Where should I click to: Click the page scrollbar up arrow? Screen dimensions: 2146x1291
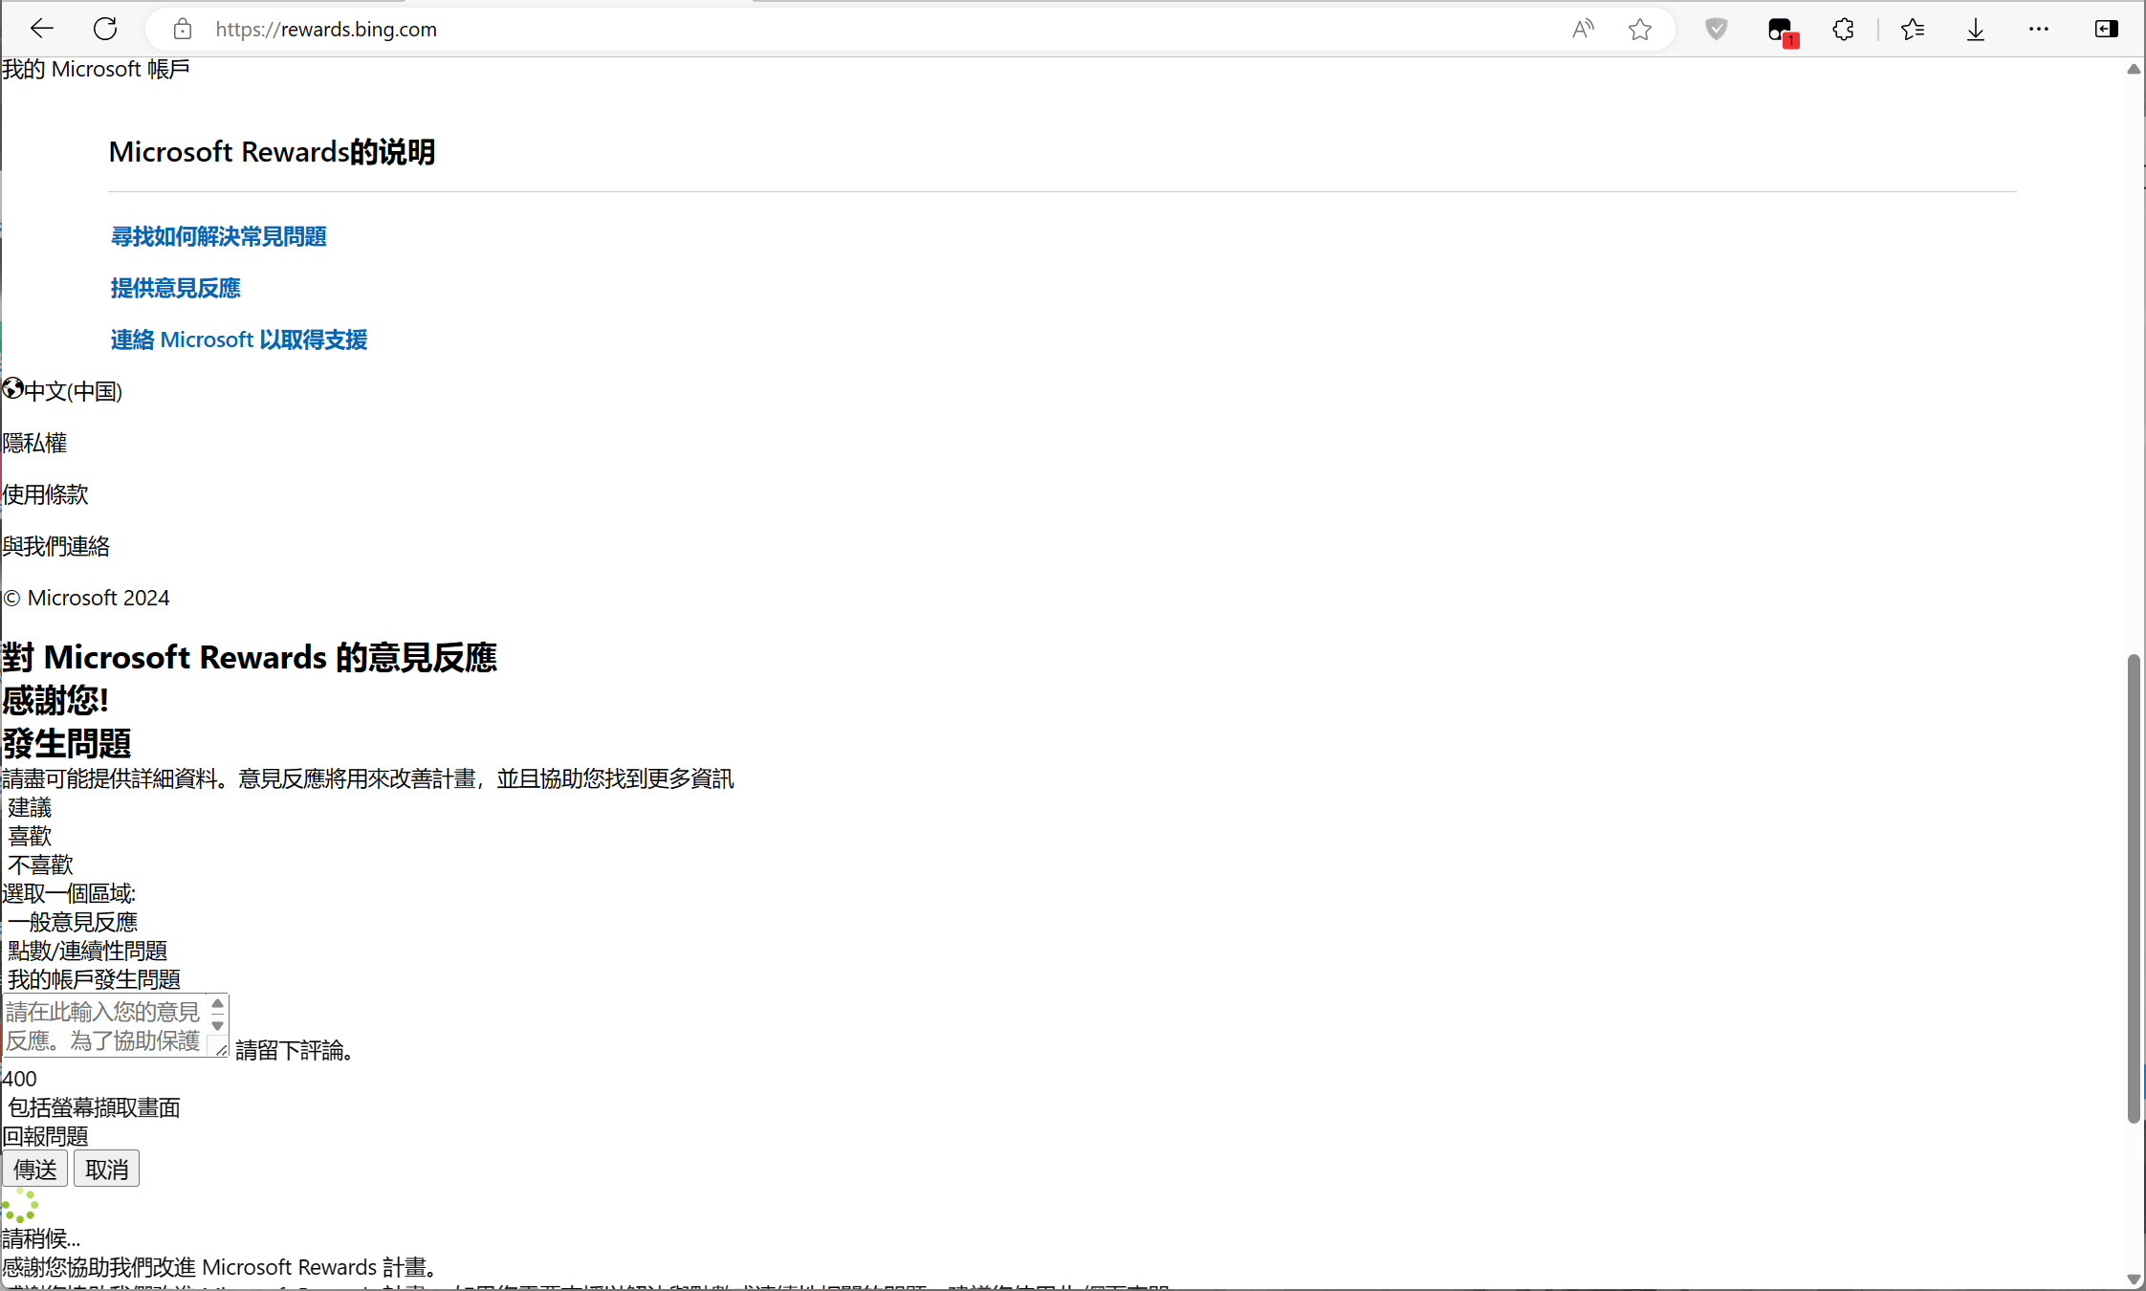[2134, 69]
